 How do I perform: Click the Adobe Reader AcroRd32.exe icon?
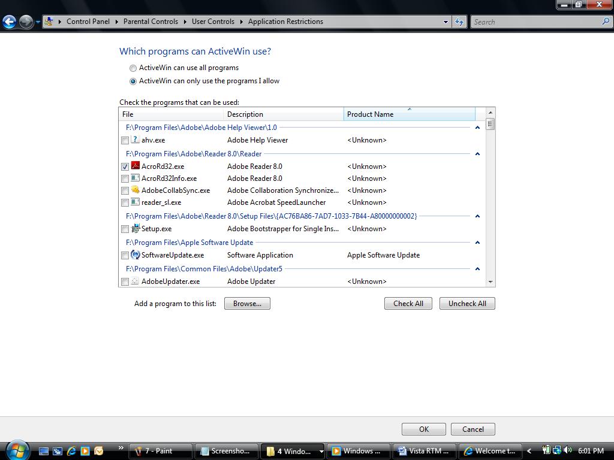coord(135,165)
